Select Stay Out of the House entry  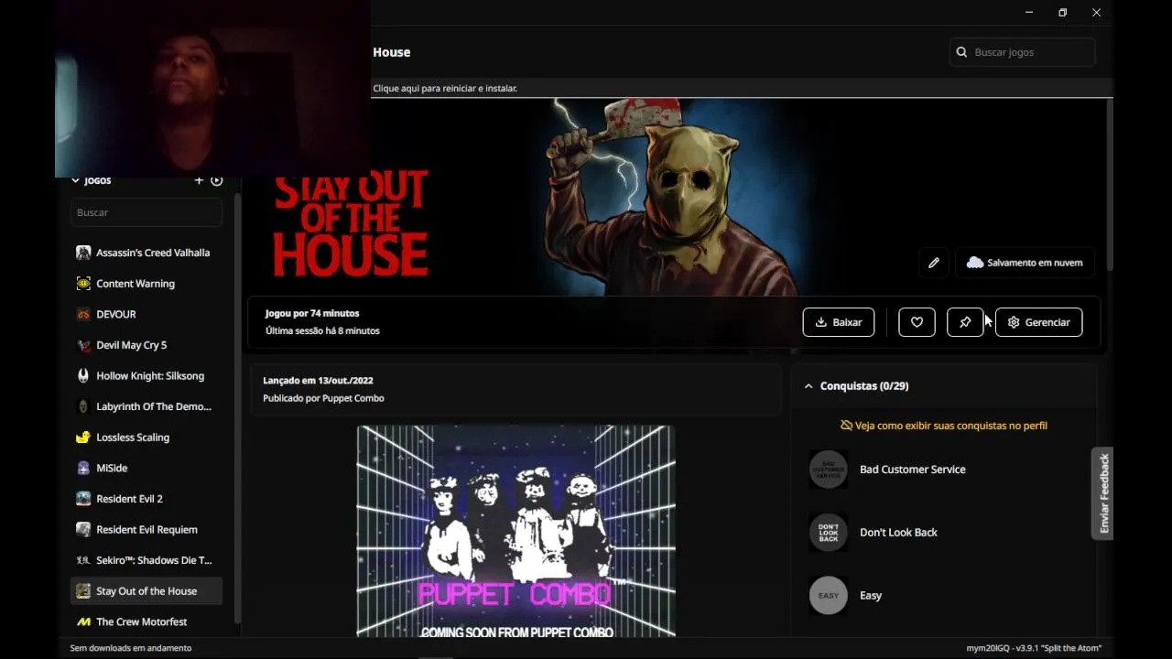(x=146, y=591)
